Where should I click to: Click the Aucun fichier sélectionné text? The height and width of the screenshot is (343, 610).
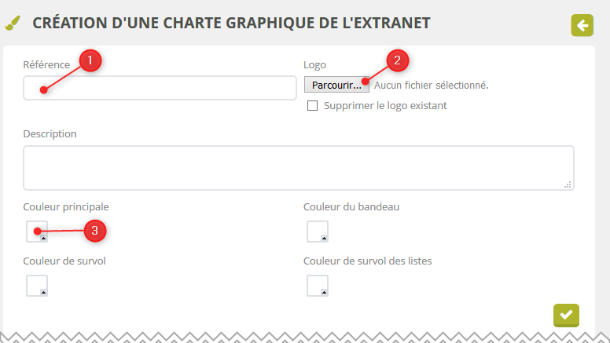432,85
